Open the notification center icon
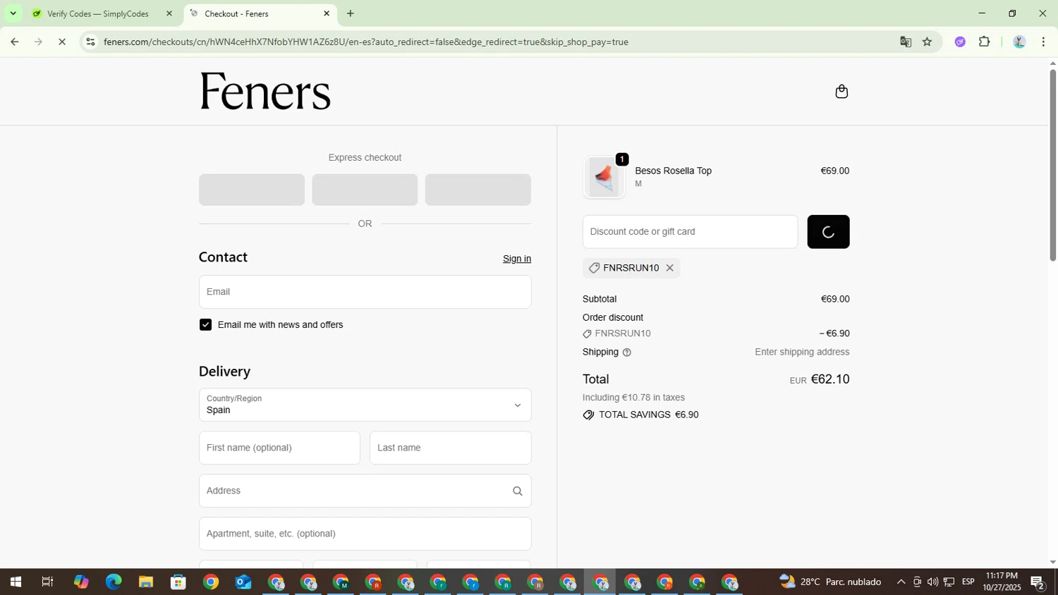Image resolution: width=1058 pixels, height=595 pixels. pyautogui.click(x=1038, y=582)
